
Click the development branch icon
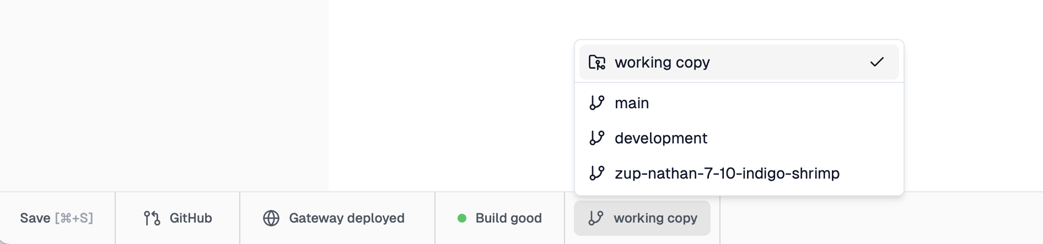597,138
